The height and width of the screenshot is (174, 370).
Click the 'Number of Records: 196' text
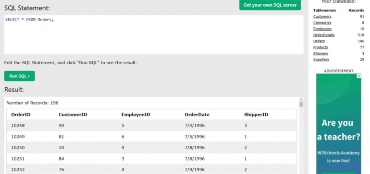click(x=32, y=103)
